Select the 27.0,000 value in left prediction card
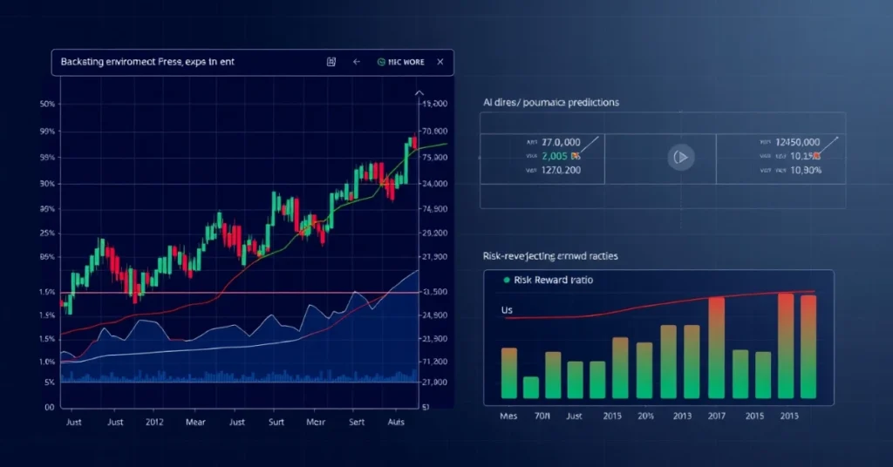893x467 pixels. click(x=561, y=141)
